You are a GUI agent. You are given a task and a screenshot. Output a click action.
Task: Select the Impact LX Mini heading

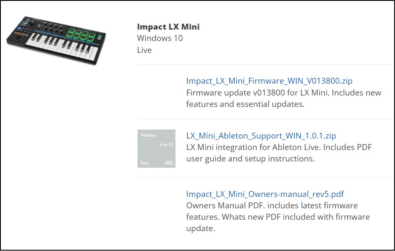click(x=168, y=27)
